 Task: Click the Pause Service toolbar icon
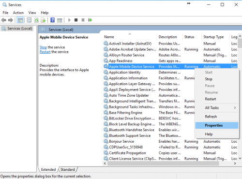(83, 20)
